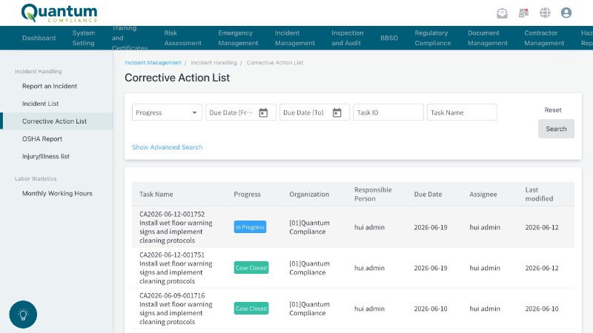Open calendar picker for Due Date To
The image size is (593, 333).
click(337, 112)
